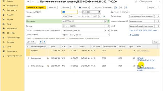Click the report sheet icon in toolbar
This screenshot has width=163, height=91.
click(126, 8)
